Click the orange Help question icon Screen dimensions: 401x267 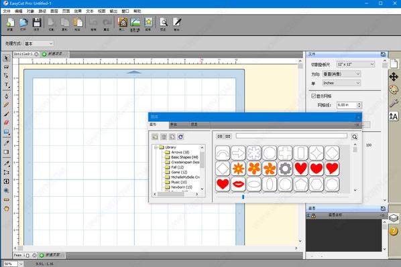click(x=394, y=232)
